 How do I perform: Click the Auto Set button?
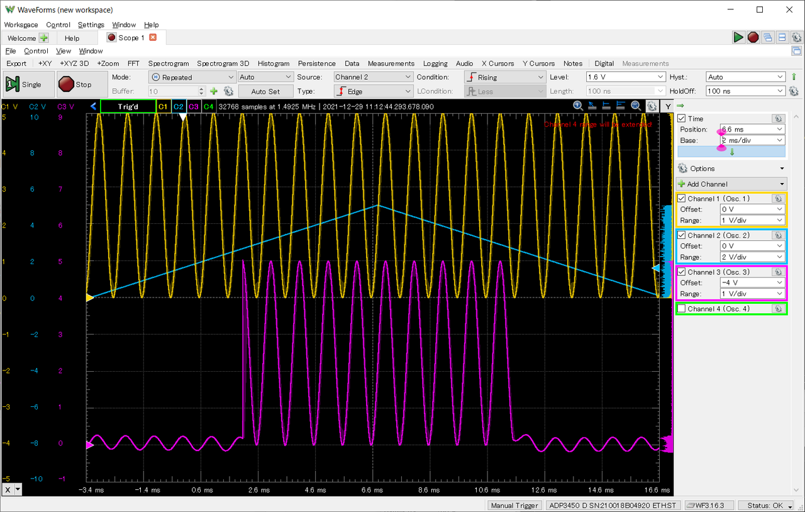tap(265, 91)
